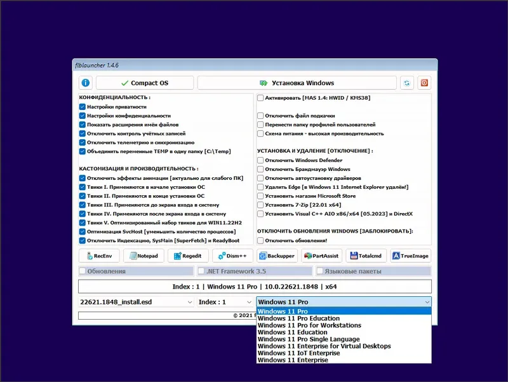Toggle the Обновления checkbox
Image resolution: width=508 pixels, height=382 pixels.
83,271
